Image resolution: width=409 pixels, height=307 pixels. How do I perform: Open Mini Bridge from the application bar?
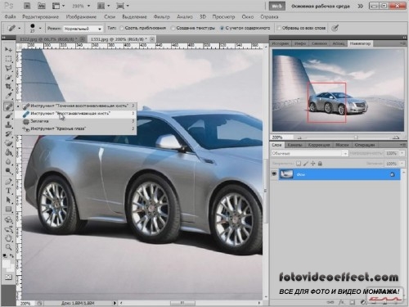(42, 6)
